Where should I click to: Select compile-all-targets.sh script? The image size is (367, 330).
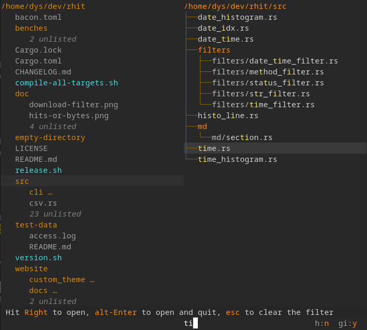click(67, 83)
